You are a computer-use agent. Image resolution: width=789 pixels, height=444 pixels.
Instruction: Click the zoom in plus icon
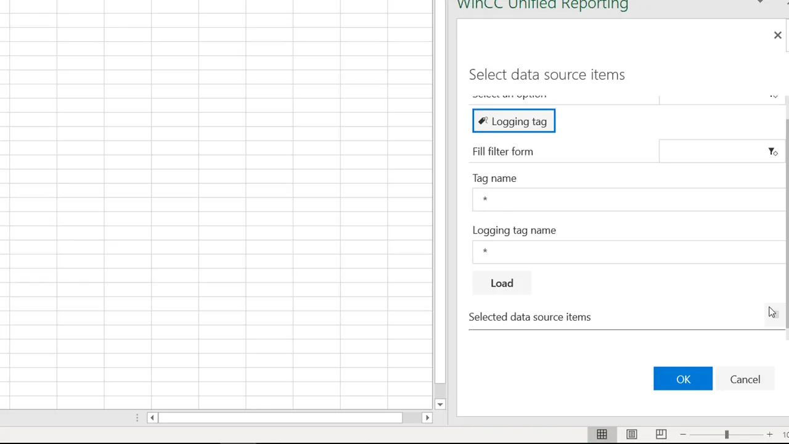(769, 435)
